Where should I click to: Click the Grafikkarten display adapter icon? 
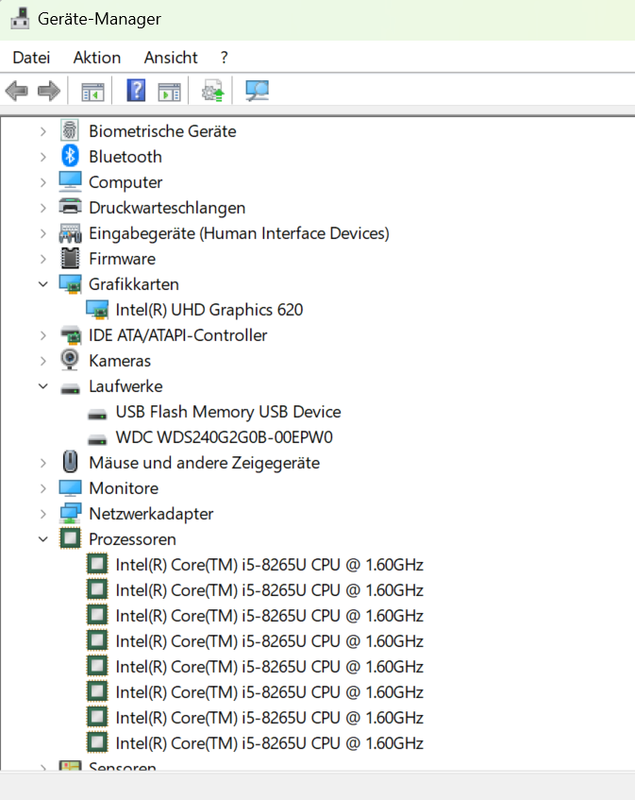(x=70, y=284)
